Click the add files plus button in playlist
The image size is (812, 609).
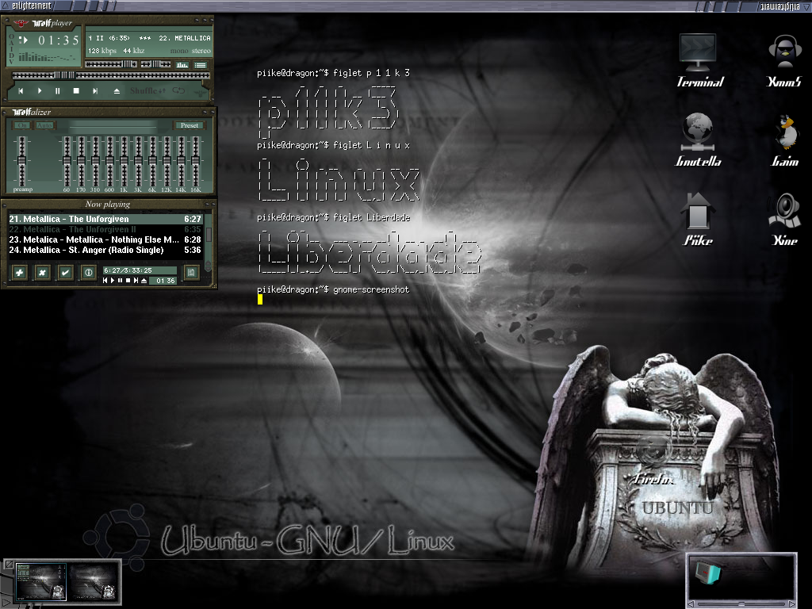click(19, 273)
